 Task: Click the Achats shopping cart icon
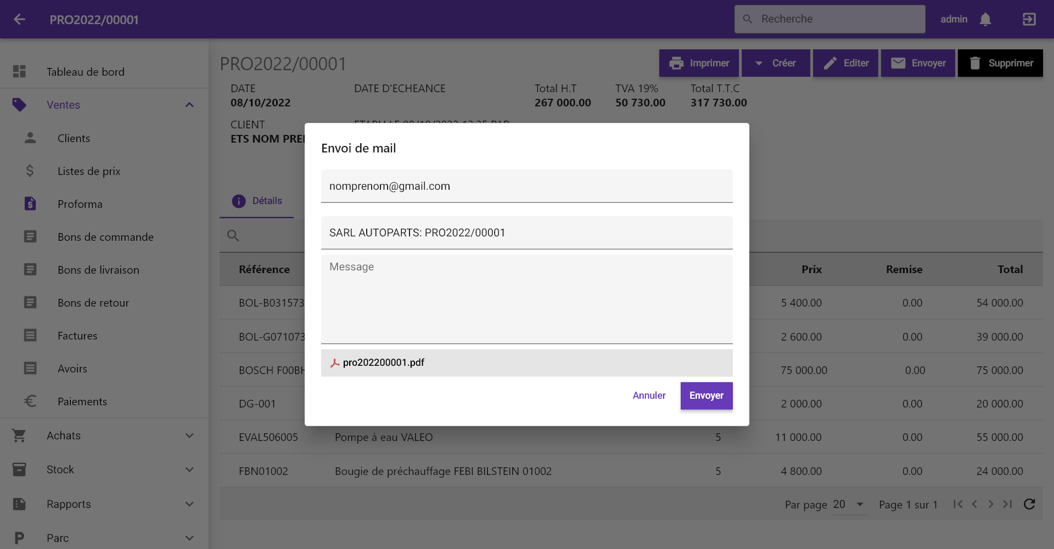tap(19, 435)
